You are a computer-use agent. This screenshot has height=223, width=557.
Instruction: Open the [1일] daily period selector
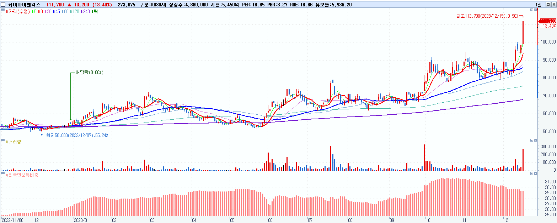[x=539, y=5]
